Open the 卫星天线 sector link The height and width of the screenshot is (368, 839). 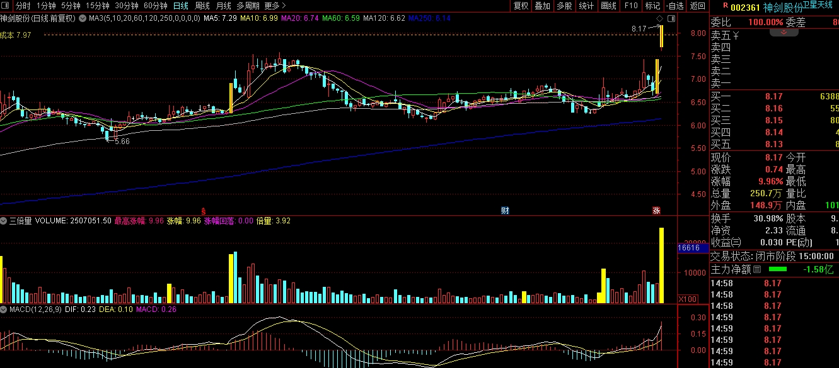coord(818,5)
